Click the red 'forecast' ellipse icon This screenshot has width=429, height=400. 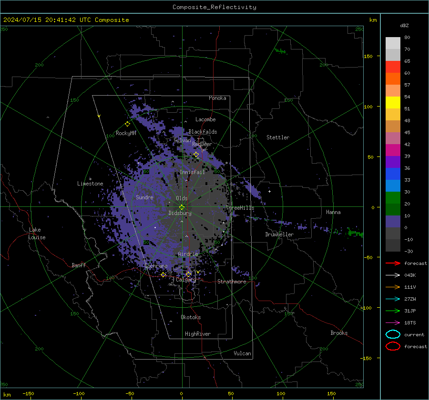pyautogui.click(x=393, y=346)
